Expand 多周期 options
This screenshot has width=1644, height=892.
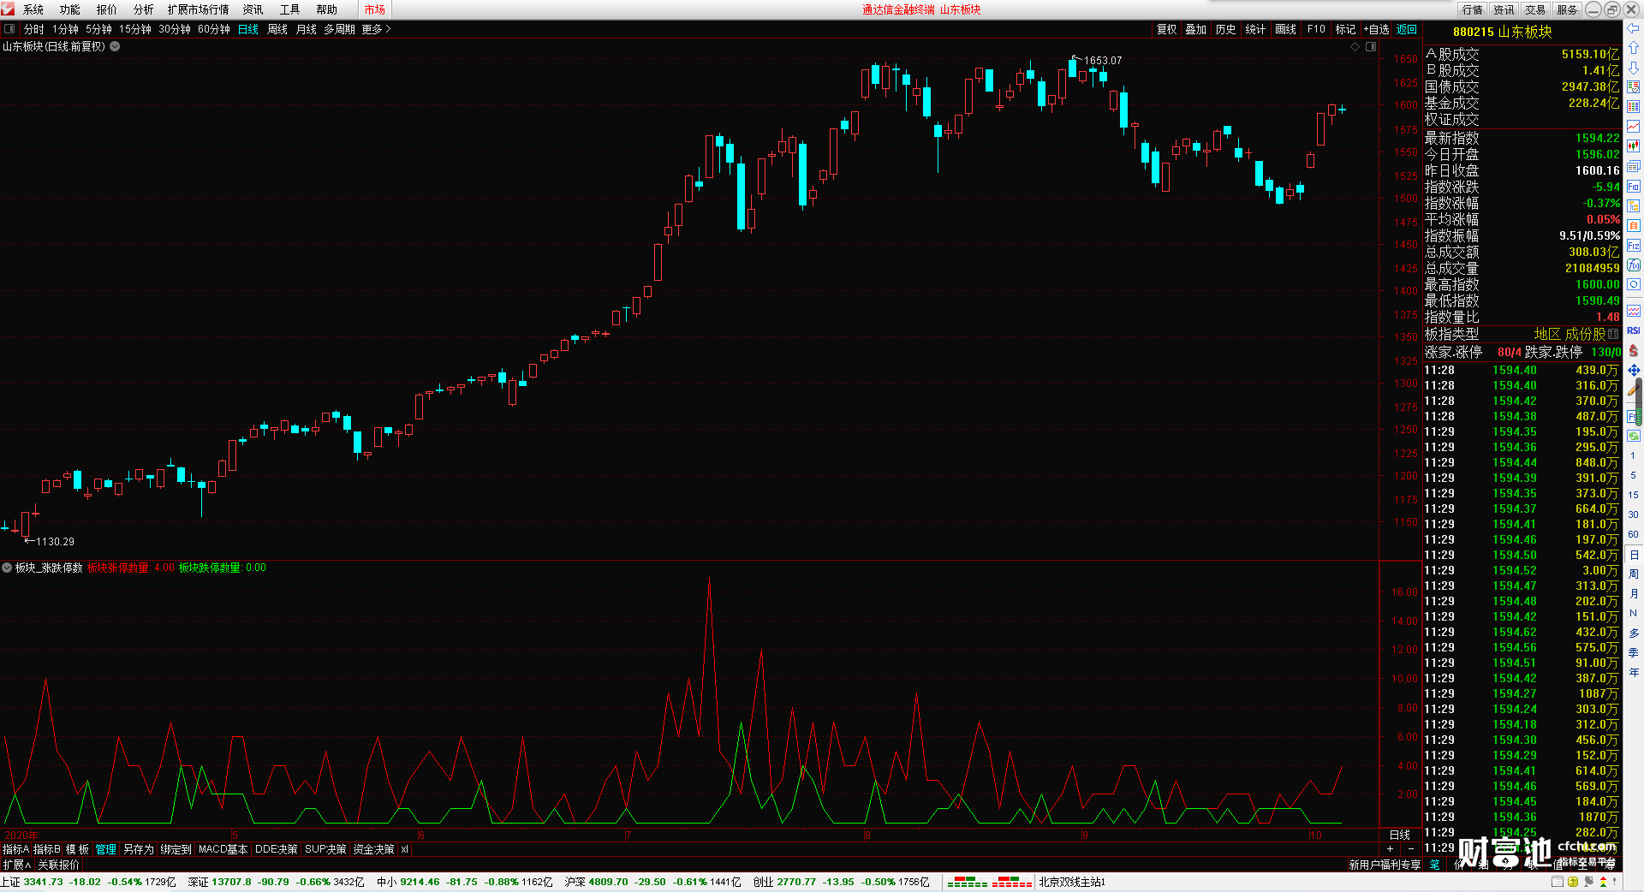tap(339, 29)
